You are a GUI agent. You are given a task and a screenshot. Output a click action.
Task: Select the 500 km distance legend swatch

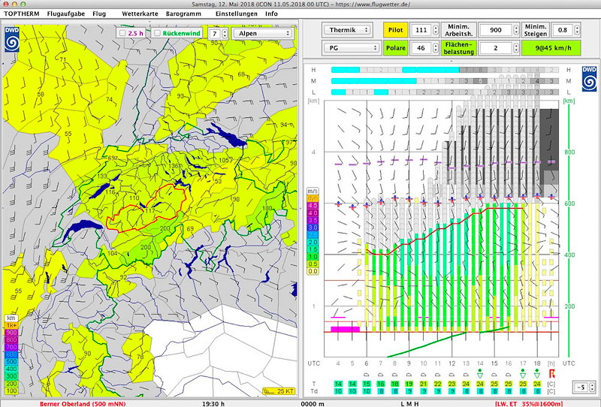[11, 362]
